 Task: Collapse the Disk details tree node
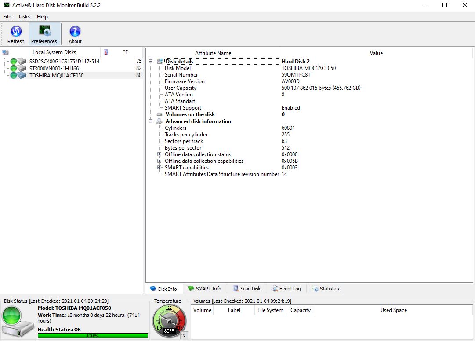[151, 62]
